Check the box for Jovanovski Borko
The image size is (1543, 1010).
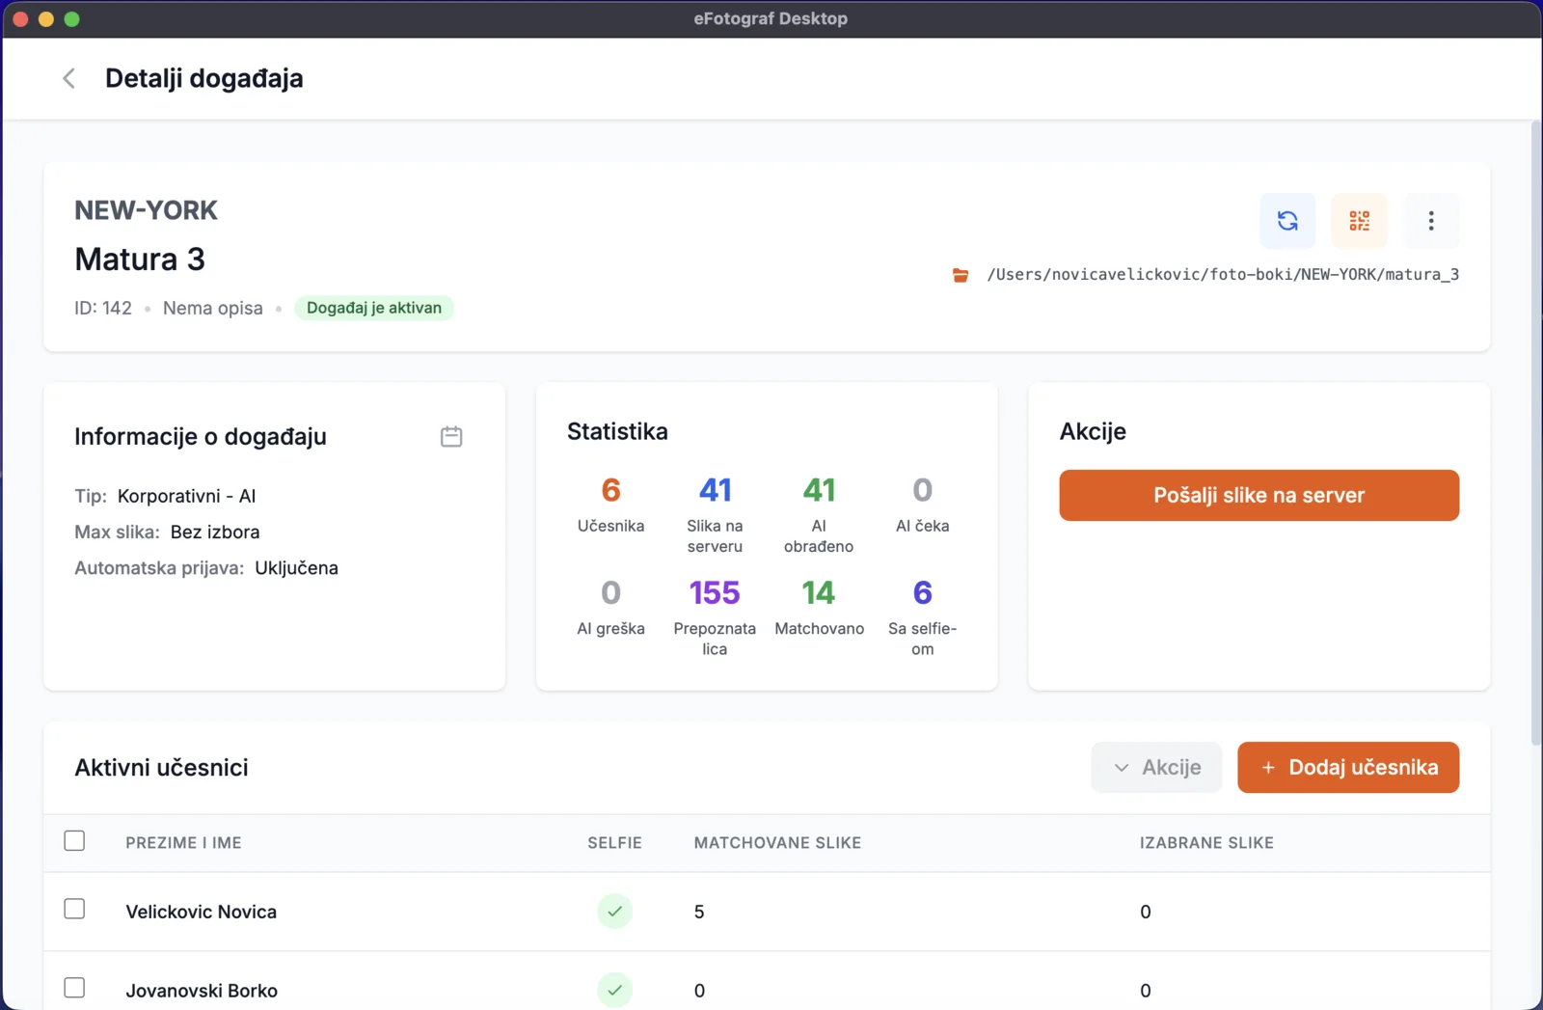[x=74, y=988]
